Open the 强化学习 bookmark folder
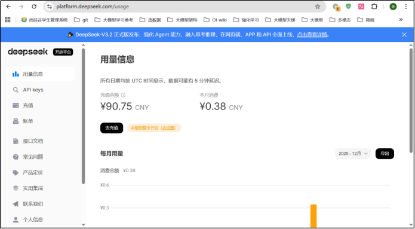Viewport: 415px width, 229px height. coord(246,20)
